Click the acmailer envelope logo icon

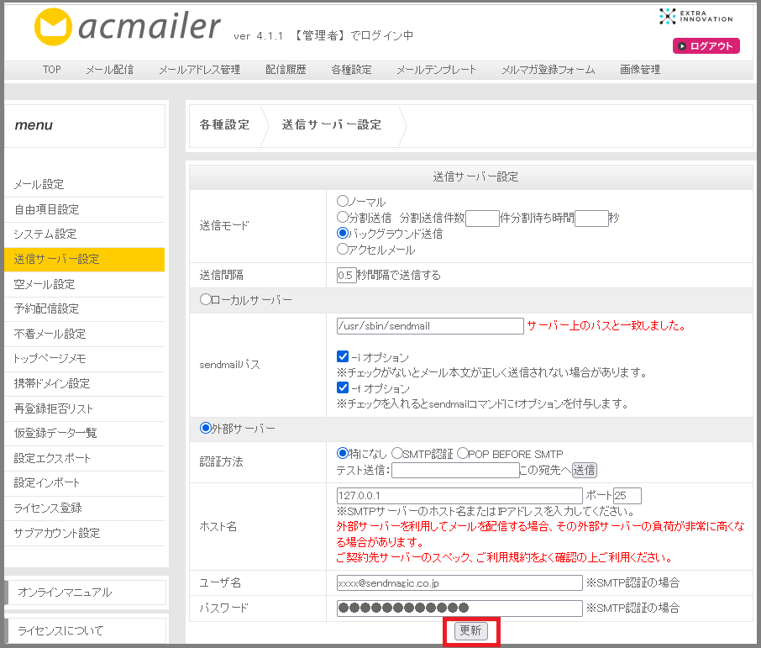click(x=53, y=28)
